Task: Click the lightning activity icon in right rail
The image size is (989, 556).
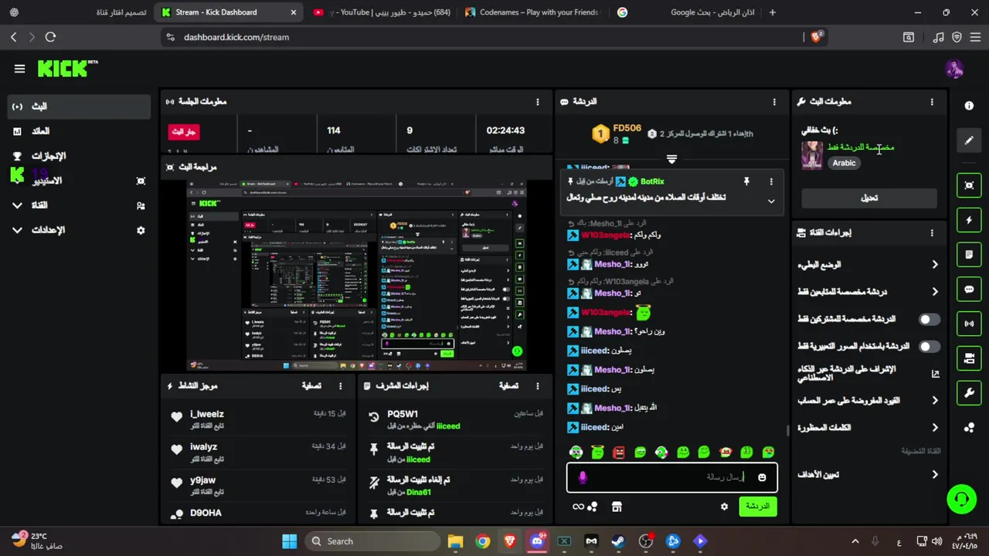Action: coord(969,220)
